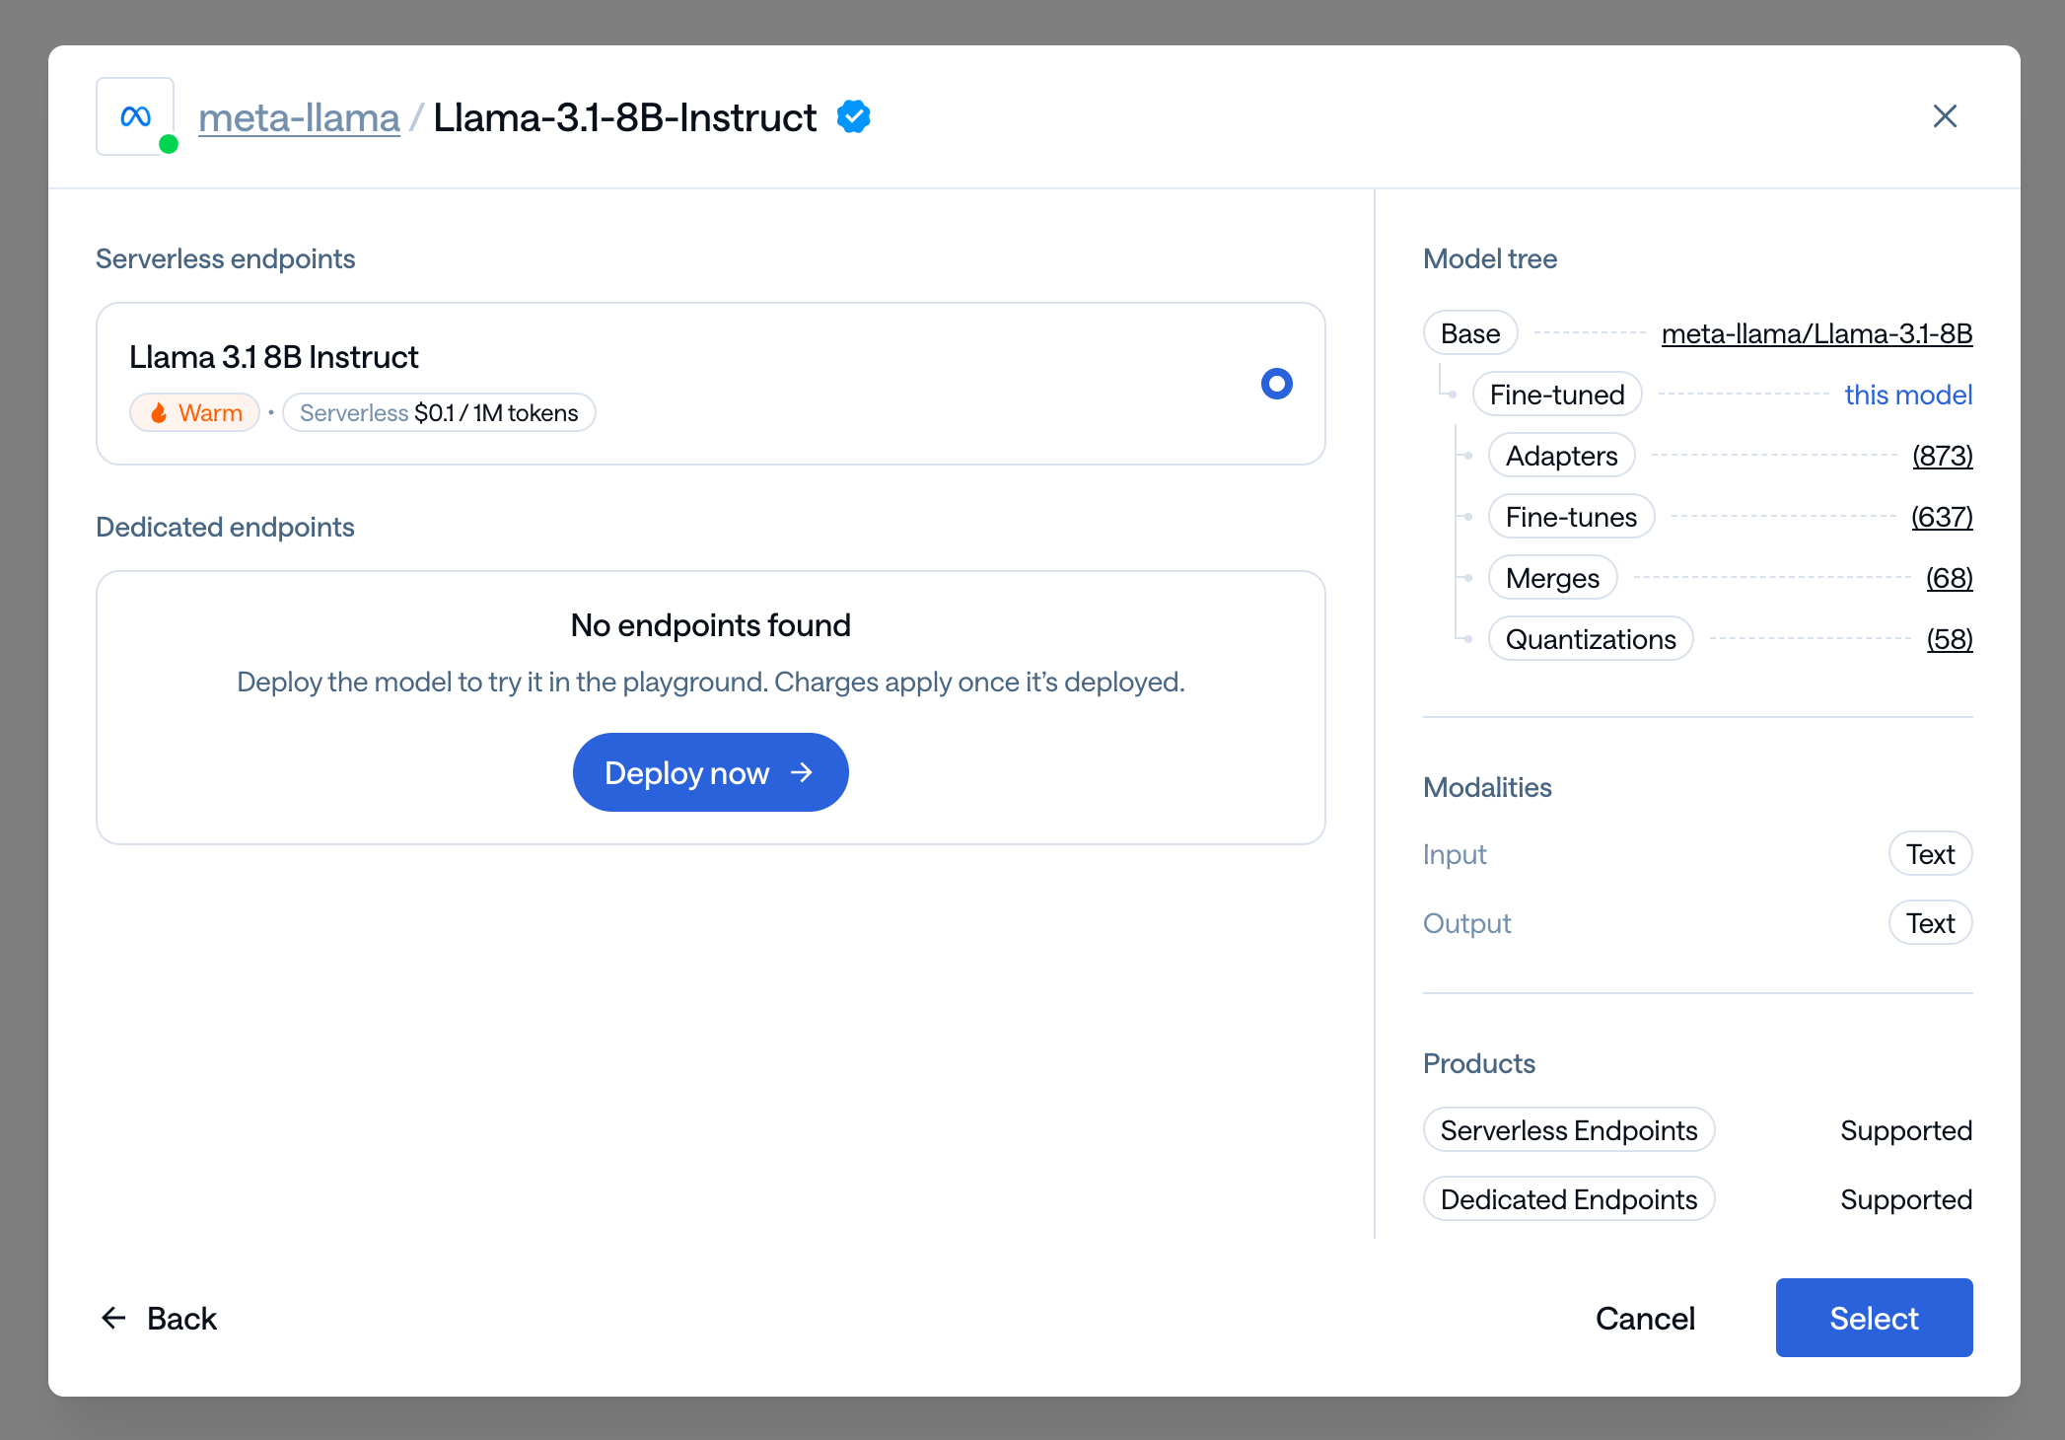Click the 'this model' link in the tree
2065x1440 pixels.
point(1907,395)
